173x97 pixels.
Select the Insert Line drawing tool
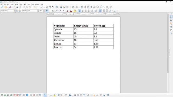pos(104,7)
